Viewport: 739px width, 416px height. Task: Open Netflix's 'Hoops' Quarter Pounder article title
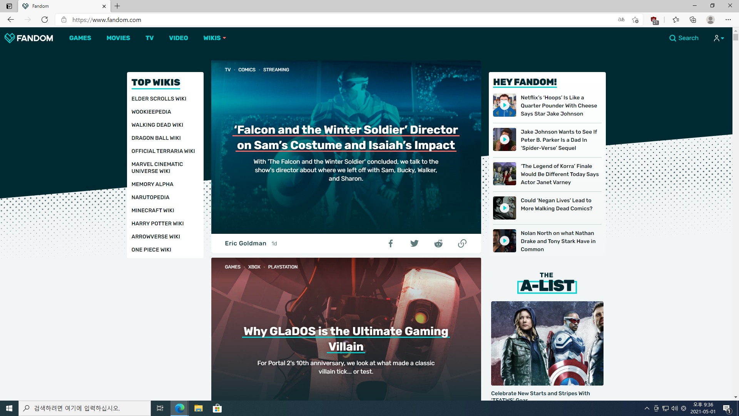coord(559,106)
